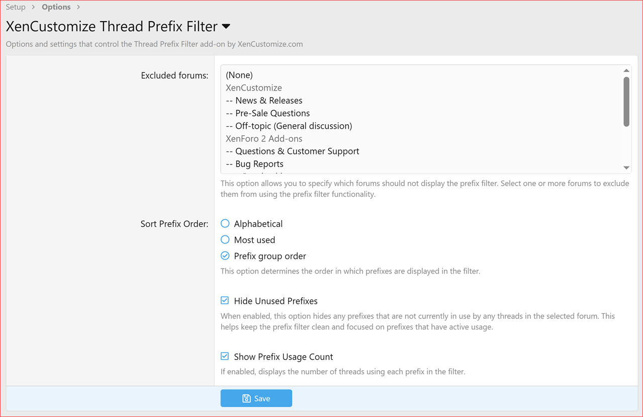Select Questions & Customer Support forum entry
Viewport: 643px width, 417px height.
[x=292, y=151]
